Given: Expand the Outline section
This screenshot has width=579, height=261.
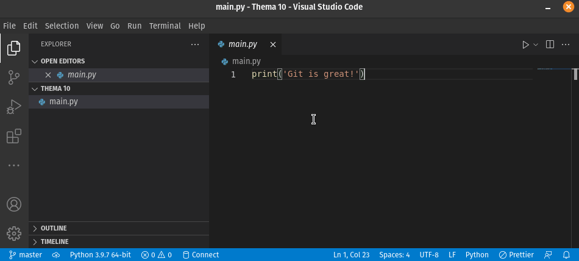Looking at the screenshot, I should 54,228.
